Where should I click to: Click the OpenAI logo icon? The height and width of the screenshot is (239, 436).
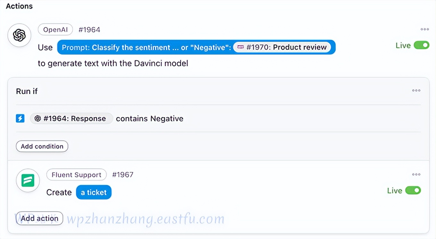click(19, 35)
